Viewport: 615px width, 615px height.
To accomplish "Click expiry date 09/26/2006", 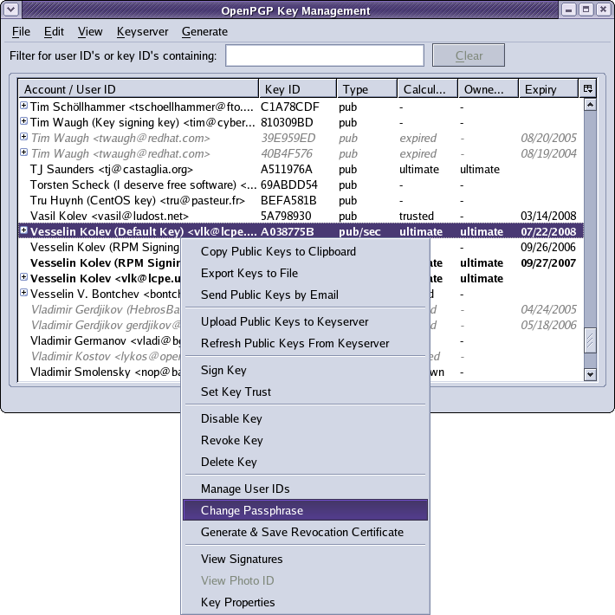I will tap(548, 247).
